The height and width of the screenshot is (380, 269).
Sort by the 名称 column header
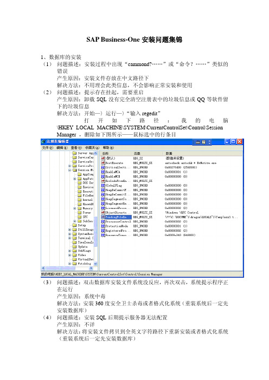116,153
